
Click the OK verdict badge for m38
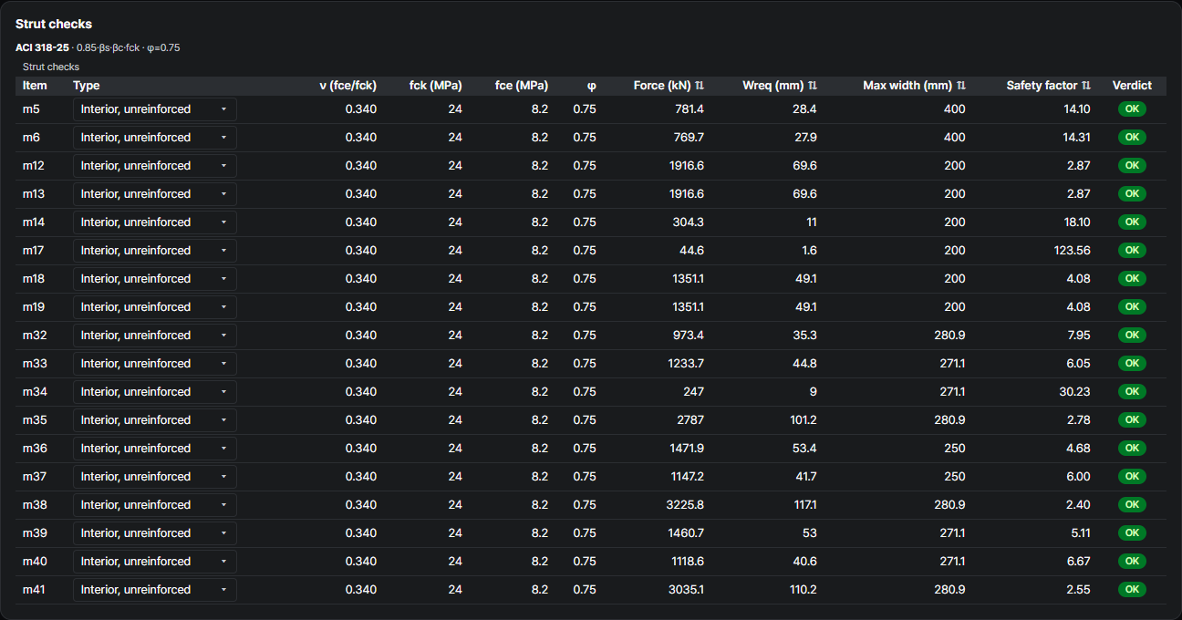coord(1132,505)
